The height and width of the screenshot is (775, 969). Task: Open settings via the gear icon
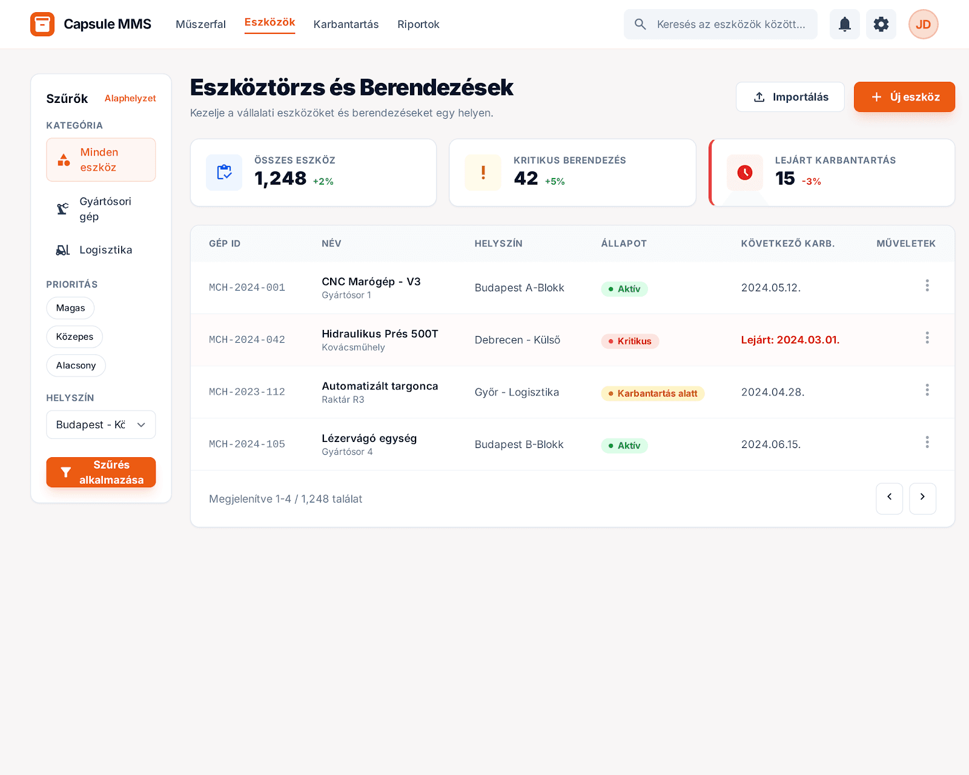881,24
